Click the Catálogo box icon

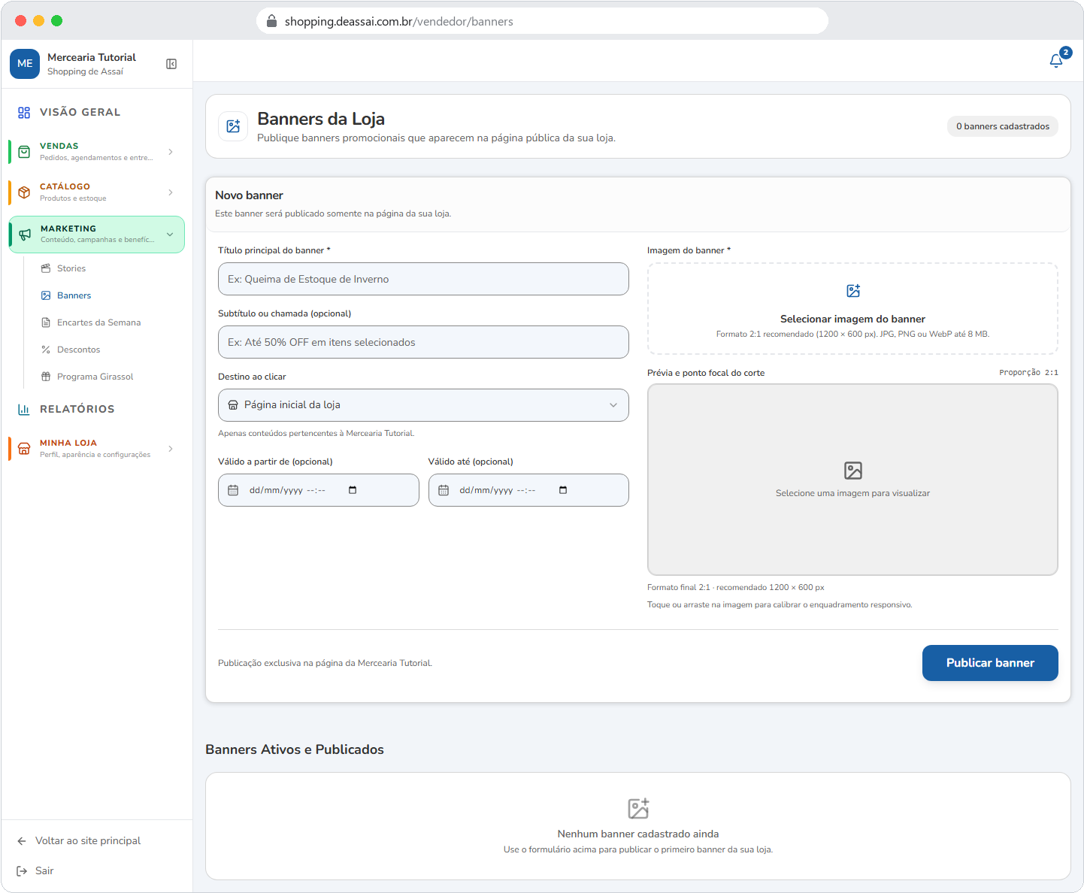click(24, 192)
